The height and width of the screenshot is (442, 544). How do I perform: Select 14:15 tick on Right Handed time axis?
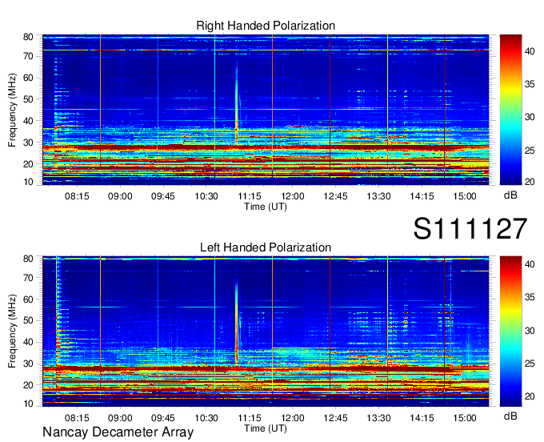(422, 196)
